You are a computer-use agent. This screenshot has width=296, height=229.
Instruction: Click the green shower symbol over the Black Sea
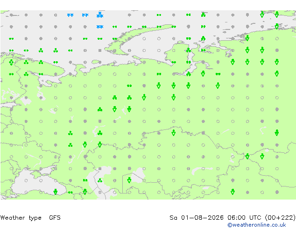[x=55, y=192]
